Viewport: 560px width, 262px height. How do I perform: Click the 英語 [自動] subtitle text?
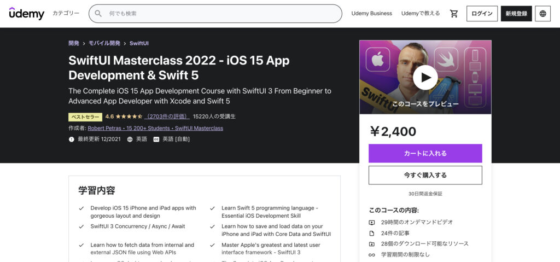click(176, 139)
